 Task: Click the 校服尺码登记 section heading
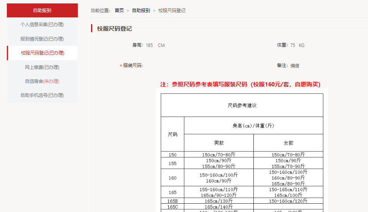[114, 29]
